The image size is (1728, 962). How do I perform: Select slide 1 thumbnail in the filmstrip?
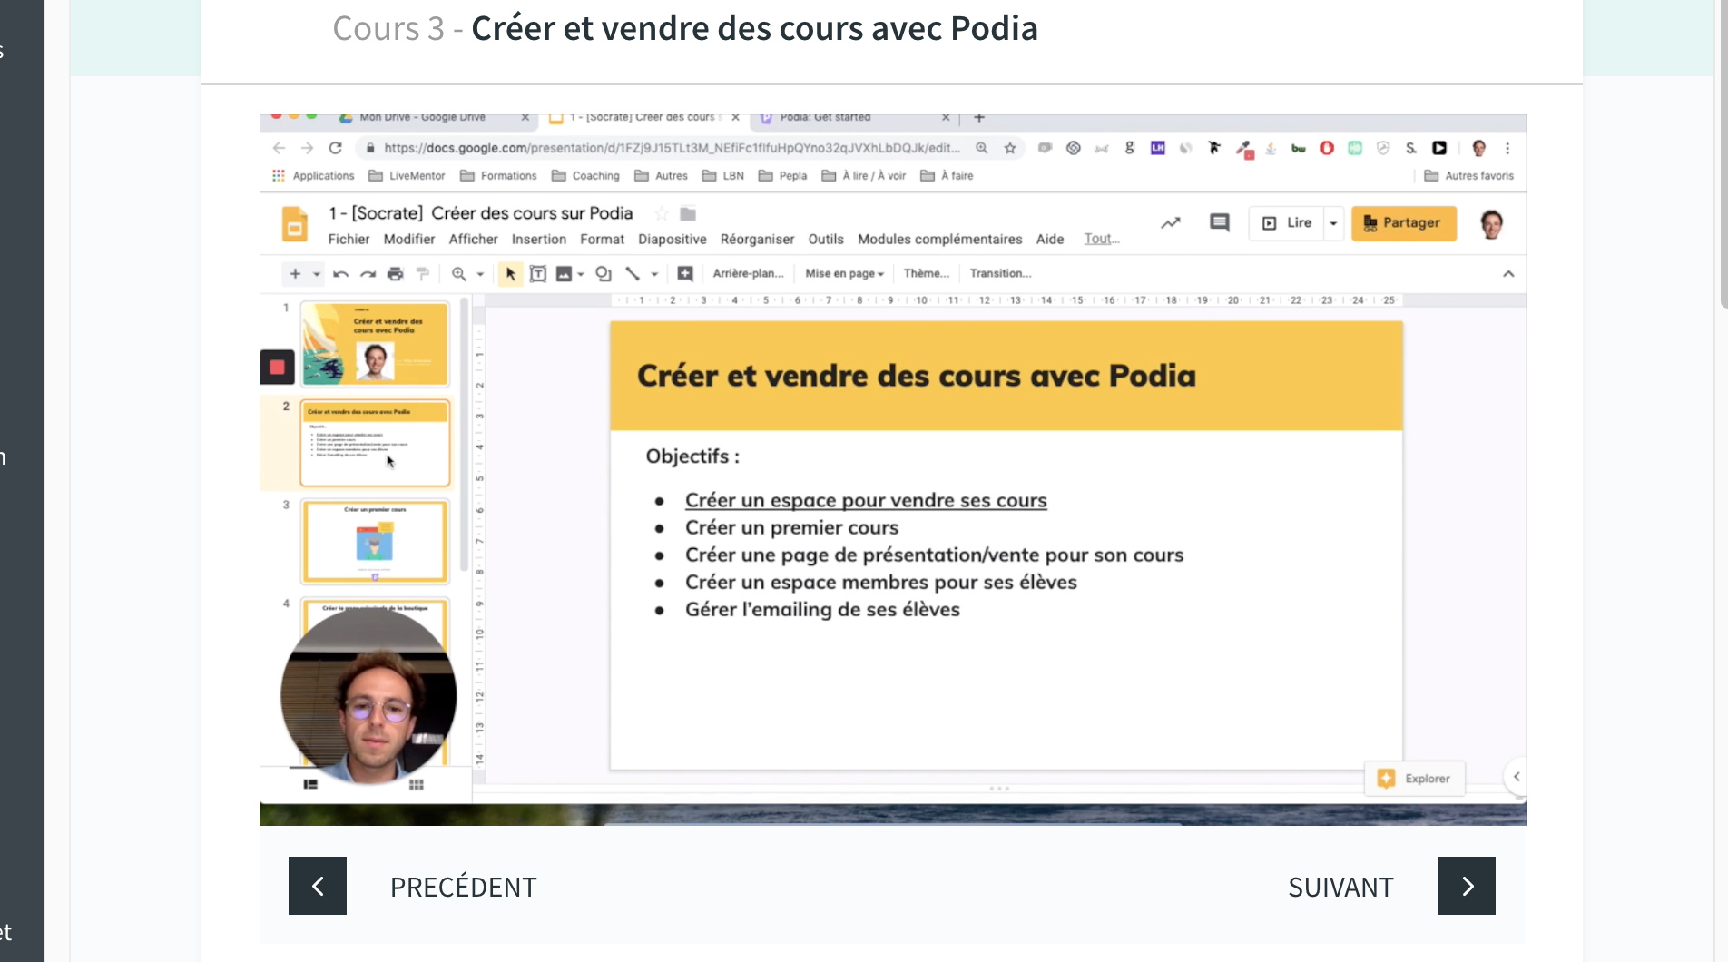(x=375, y=344)
